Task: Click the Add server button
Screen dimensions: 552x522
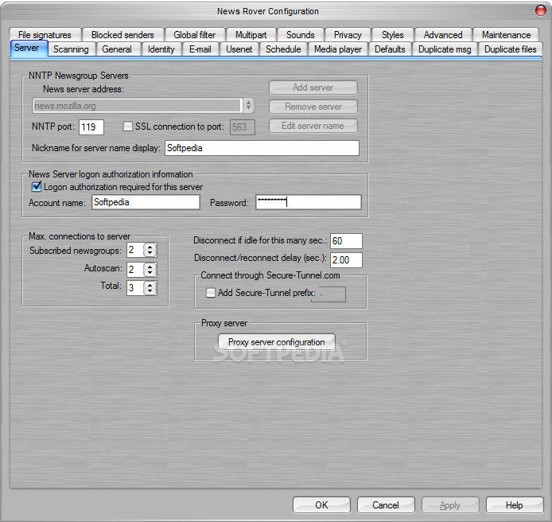Action: (313, 88)
